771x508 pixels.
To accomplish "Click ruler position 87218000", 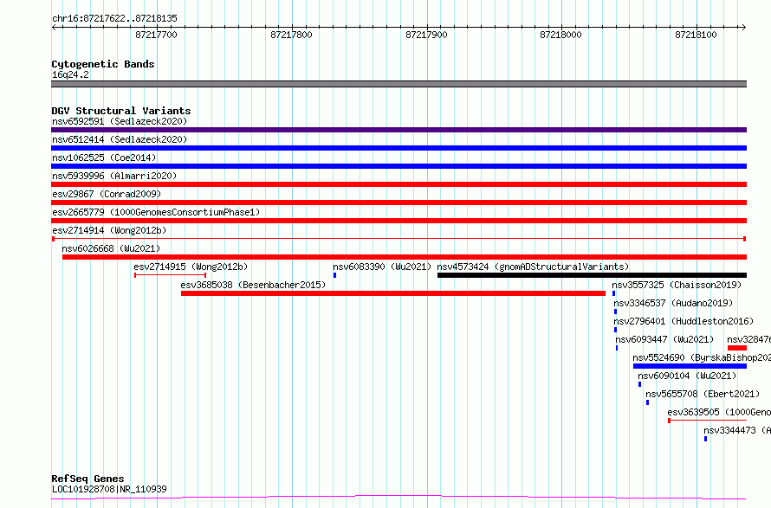I will click(561, 35).
